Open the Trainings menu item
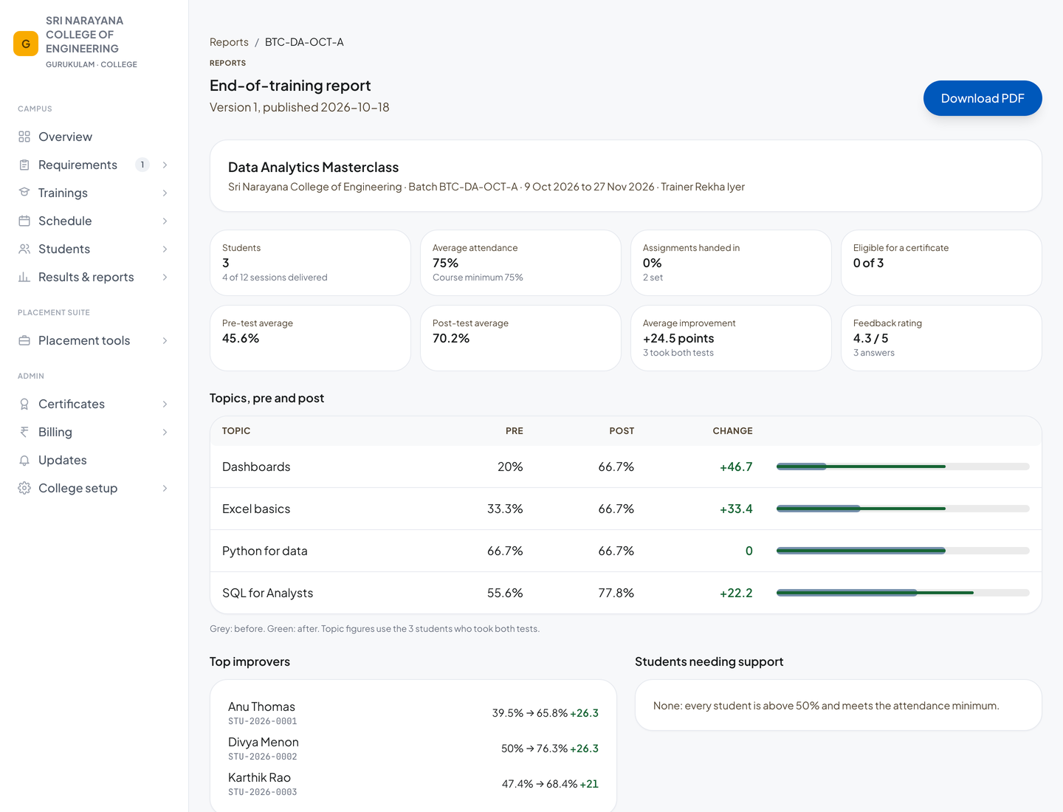Screen dimensions: 1063x812 [x=94, y=193]
